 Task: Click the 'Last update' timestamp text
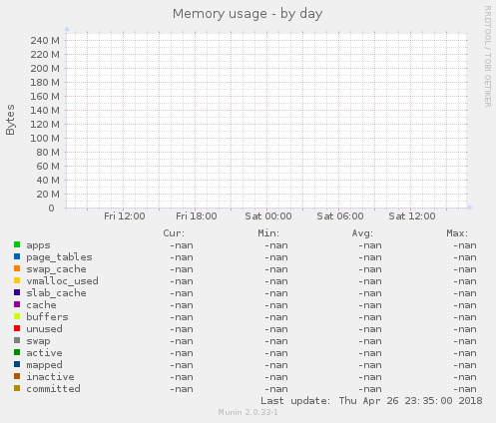pos(371,401)
